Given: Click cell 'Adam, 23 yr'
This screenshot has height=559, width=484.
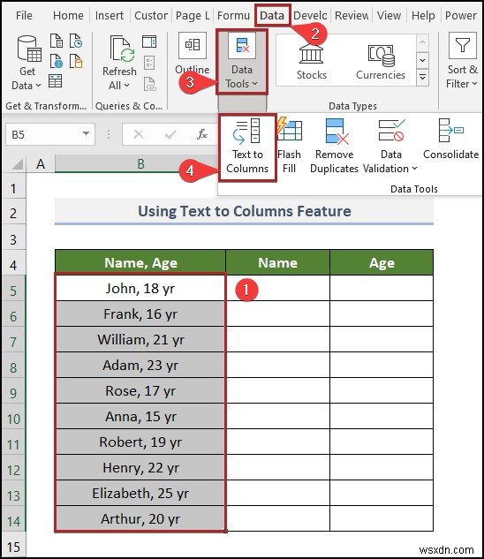Looking at the screenshot, I should coord(140,365).
